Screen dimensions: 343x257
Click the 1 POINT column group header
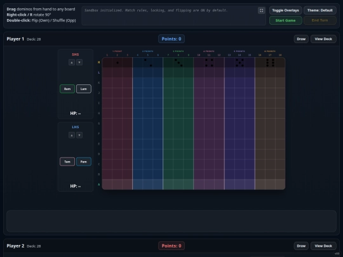(x=118, y=51)
